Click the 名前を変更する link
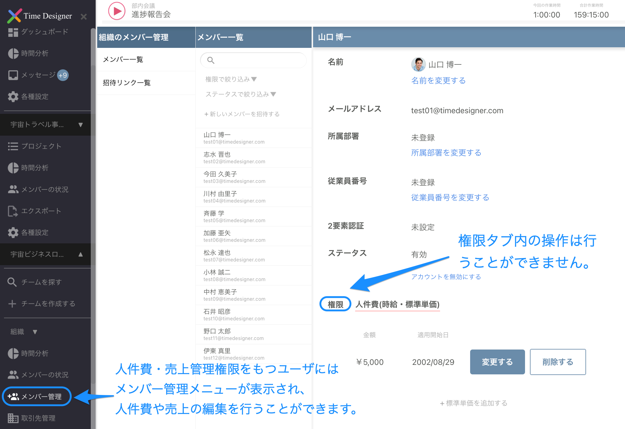This screenshot has width=625, height=429. point(438,80)
